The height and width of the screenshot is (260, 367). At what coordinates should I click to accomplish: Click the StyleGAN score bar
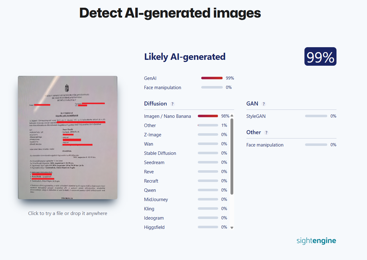[x=316, y=116]
